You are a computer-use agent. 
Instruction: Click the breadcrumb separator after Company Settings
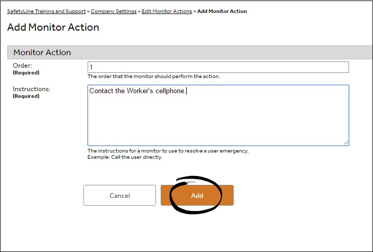(x=139, y=11)
